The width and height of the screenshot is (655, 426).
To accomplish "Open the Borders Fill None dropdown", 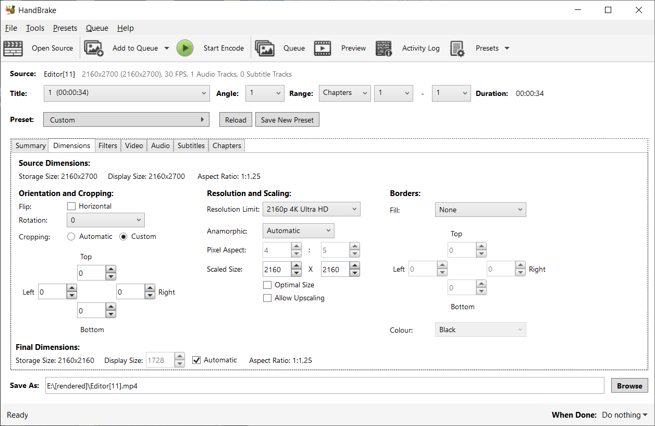I will (480, 210).
